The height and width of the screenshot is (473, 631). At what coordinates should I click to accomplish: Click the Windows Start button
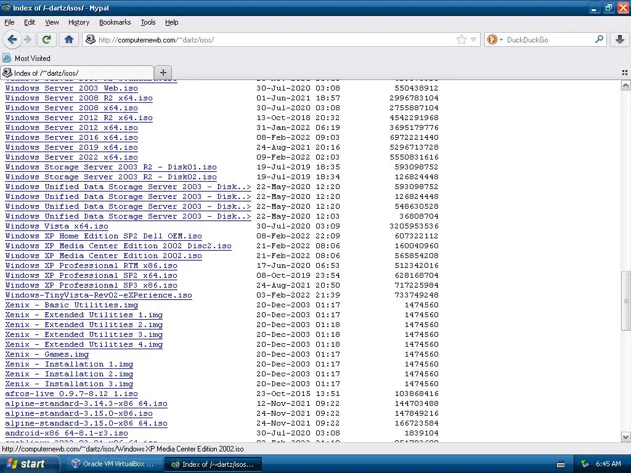(28, 464)
